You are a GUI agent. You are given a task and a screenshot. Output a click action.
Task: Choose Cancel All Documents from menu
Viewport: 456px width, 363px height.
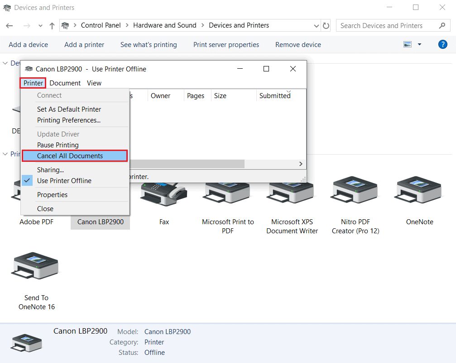[x=70, y=156]
